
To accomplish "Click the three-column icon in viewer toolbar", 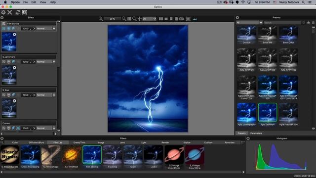I will tap(129, 19).
